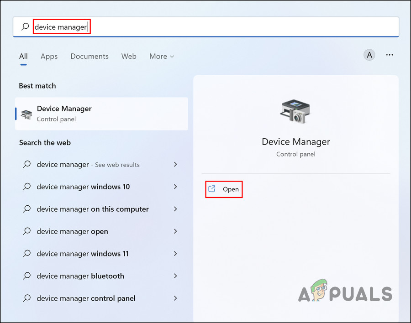Switch to the Apps tab

pyautogui.click(x=49, y=56)
